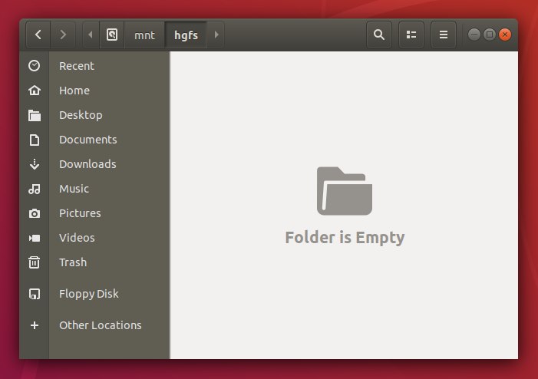This screenshot has width=538, height=379.
Task: Click the Videos camcorder icon
Action: point(35,238)
